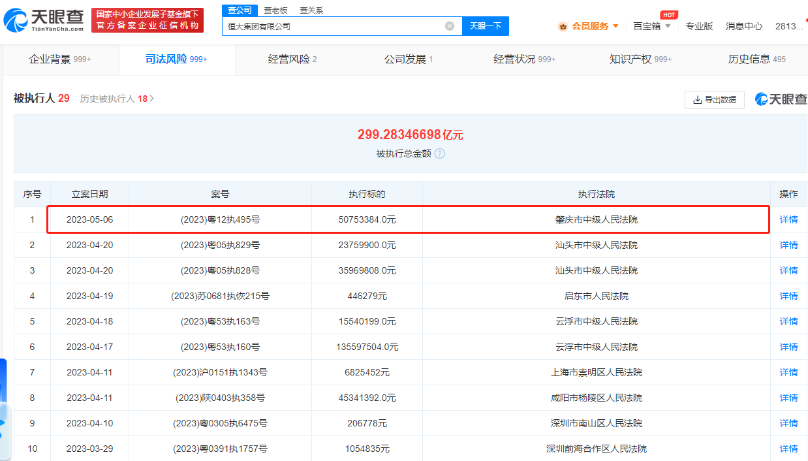Open 详情 for case (2023)粤12执495号
This screenshot has height=461, width=808.
[788, 219]
